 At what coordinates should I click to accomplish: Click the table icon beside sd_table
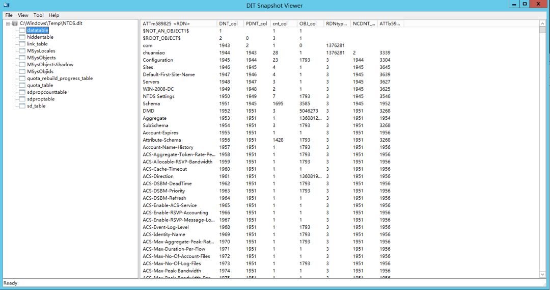point(22,106)
